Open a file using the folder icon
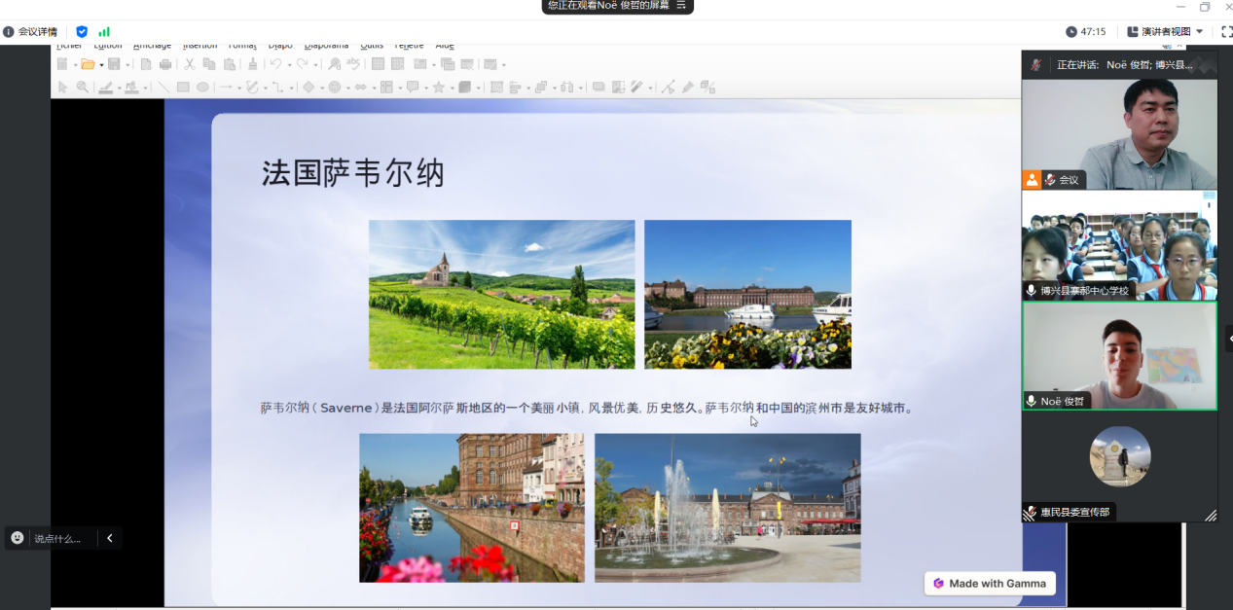Viewport: 1233px width, 610px height. pyautogui.click(x=86, y=64)
